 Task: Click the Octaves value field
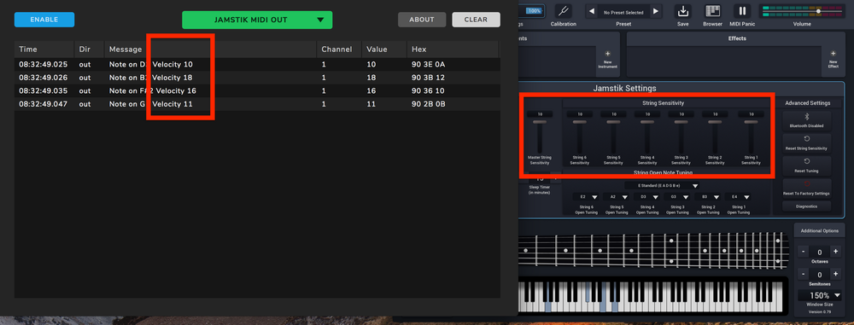pos(820,252)
